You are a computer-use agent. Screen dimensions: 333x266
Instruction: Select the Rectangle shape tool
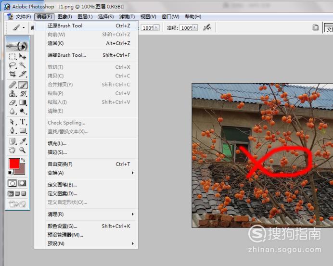(x=23, y=130)
